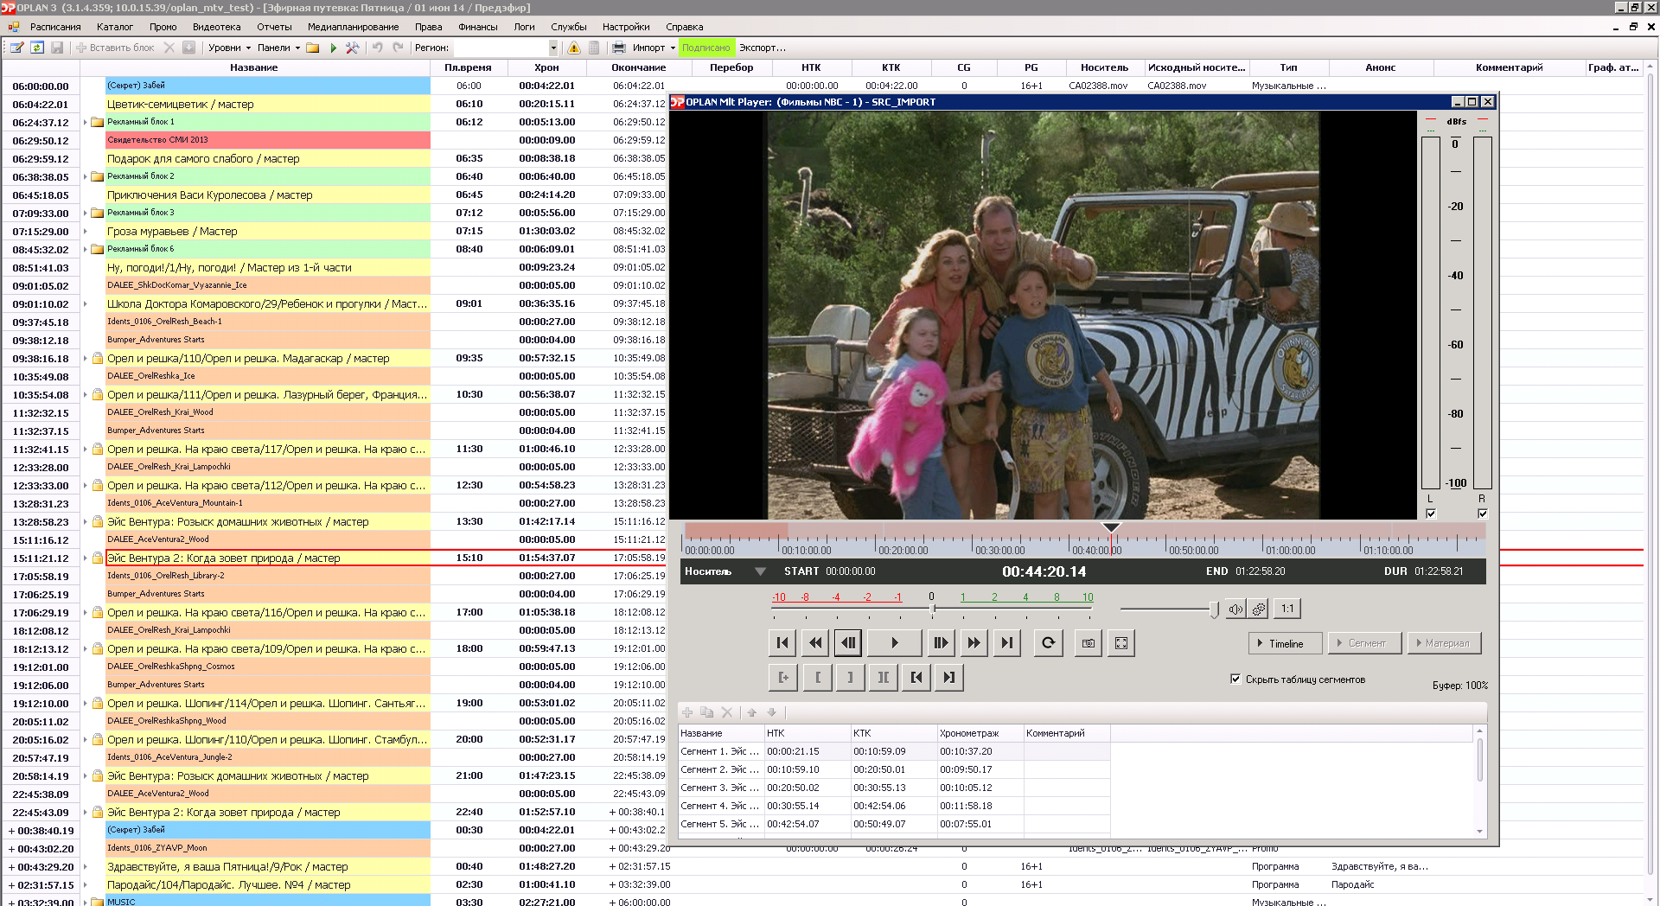Click the rewind button in player
The height and width of the screenshot is (906, 1660).
click(815, 642)
